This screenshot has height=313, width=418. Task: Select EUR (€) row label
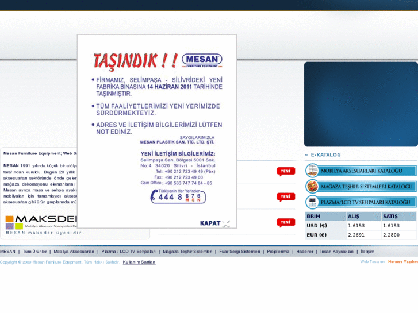click(x=317, y=235)
